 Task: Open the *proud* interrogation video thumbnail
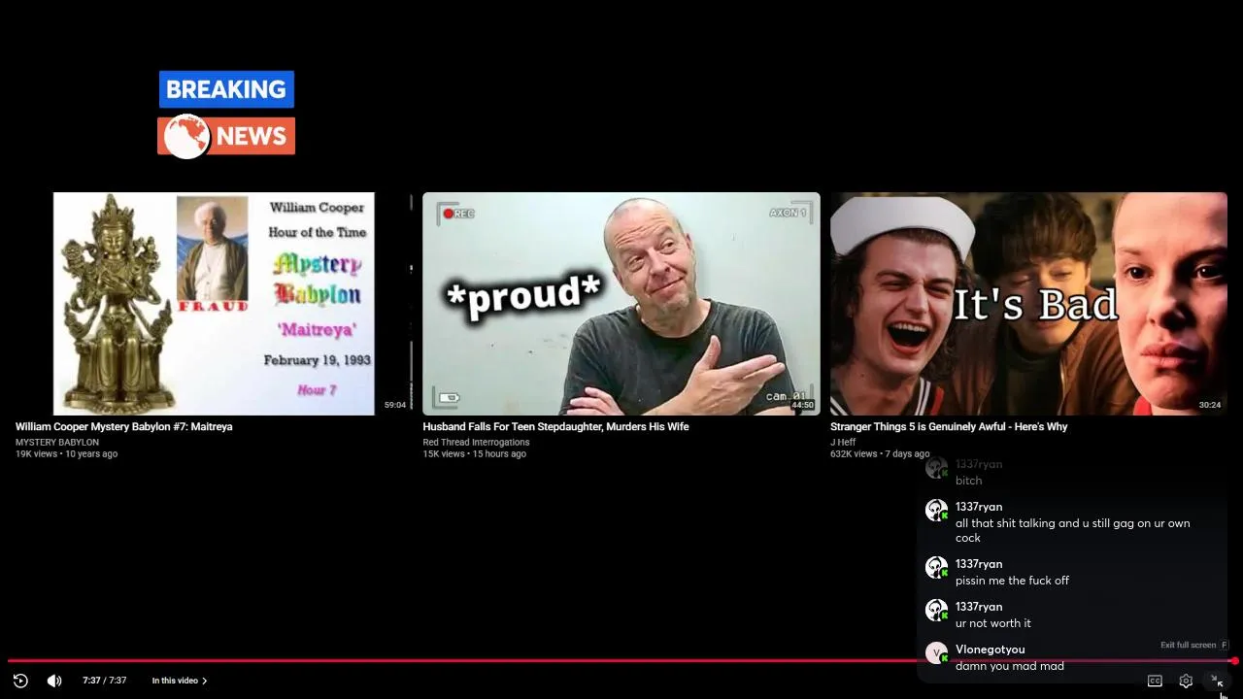[621, 304]
